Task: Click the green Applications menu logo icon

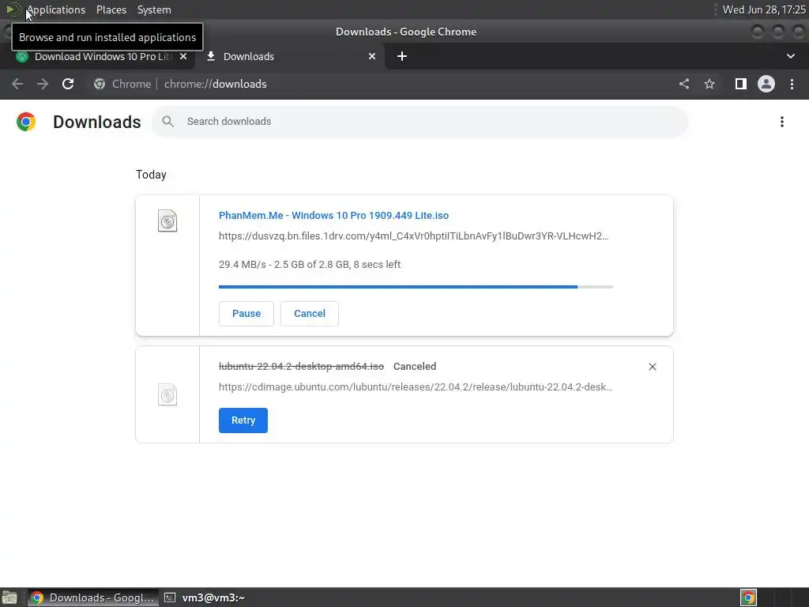Action: tap(13, 9)
